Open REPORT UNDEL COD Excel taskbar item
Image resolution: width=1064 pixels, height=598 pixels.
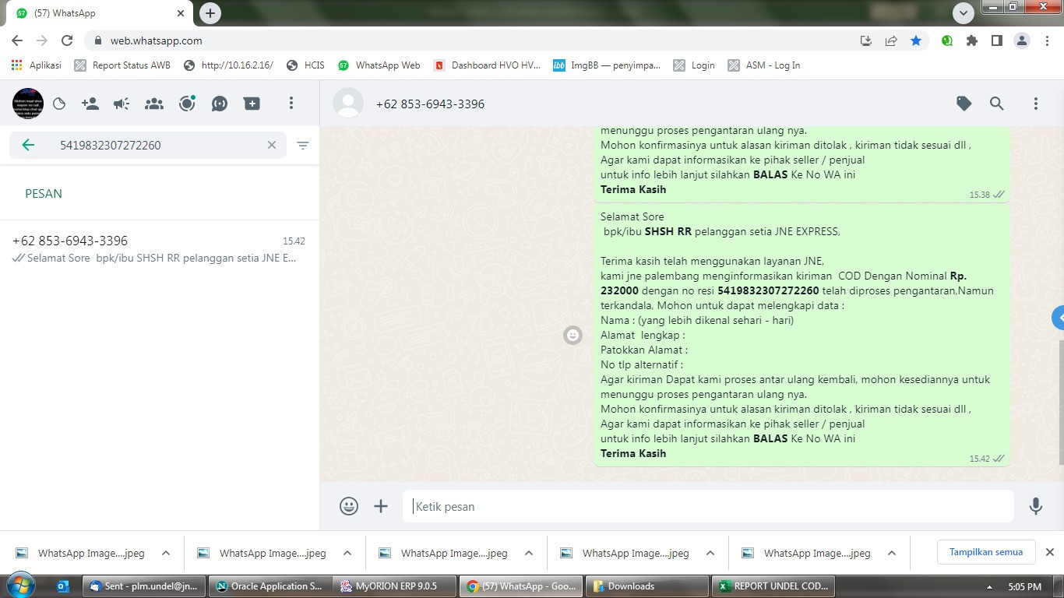pyautogui.click(x=774, y=586)
